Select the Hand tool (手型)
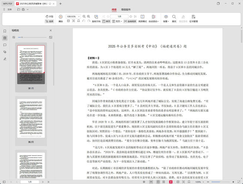The height and width of the screenshot is (184, 243). coord(49,17)
